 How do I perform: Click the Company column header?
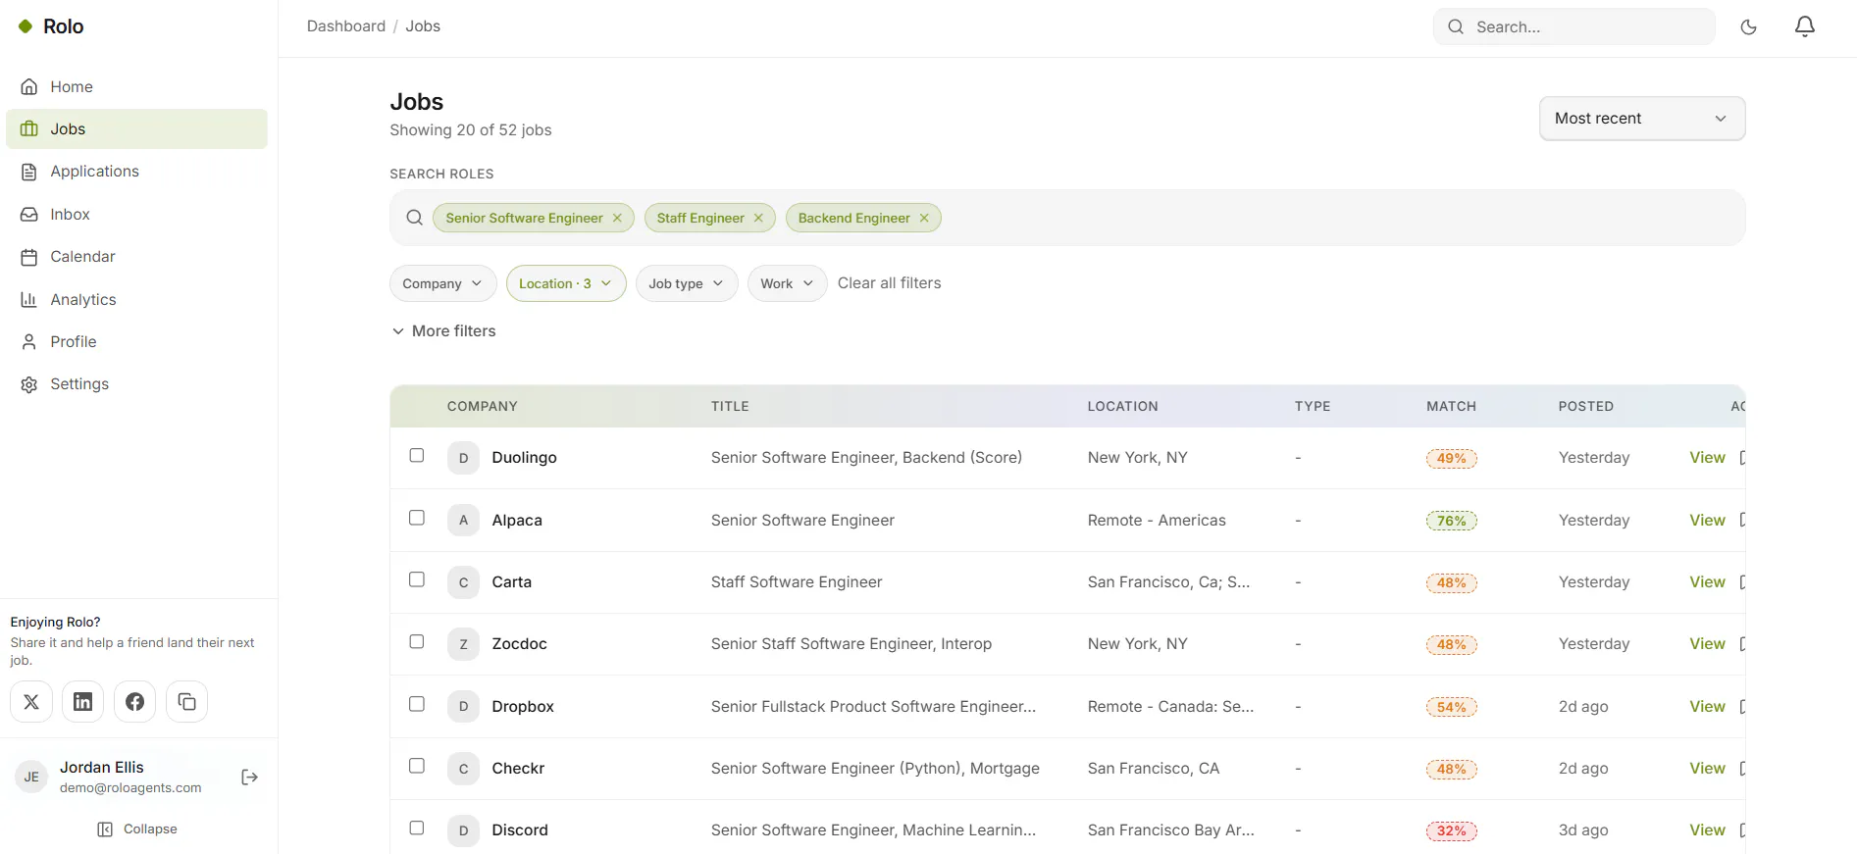pos(483,407)
